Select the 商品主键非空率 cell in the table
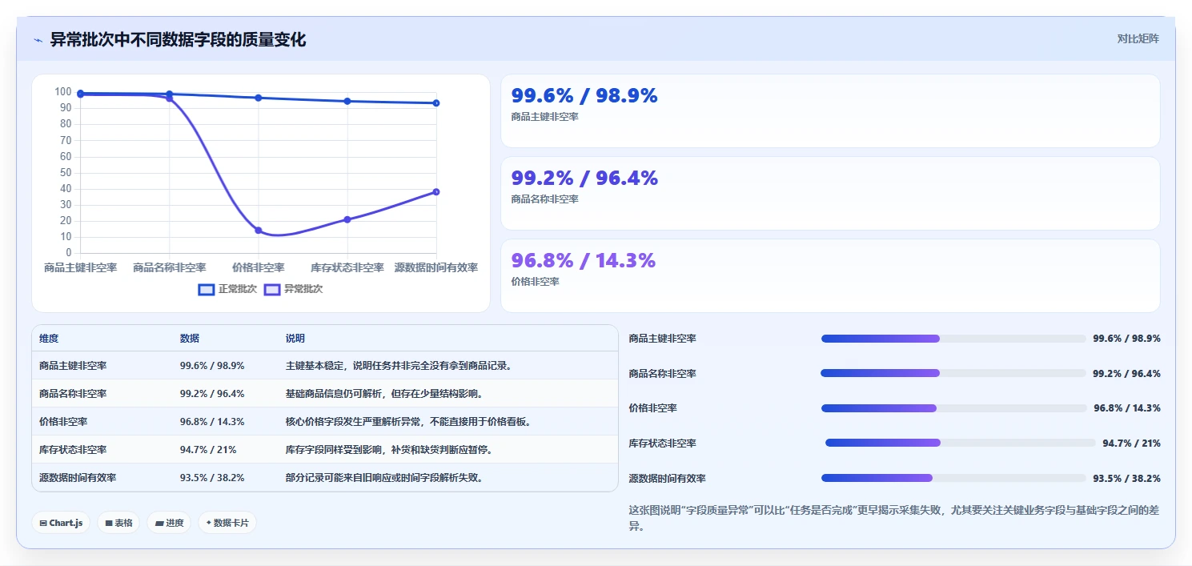The image size is (1192, 566). (x=73, y=366)
